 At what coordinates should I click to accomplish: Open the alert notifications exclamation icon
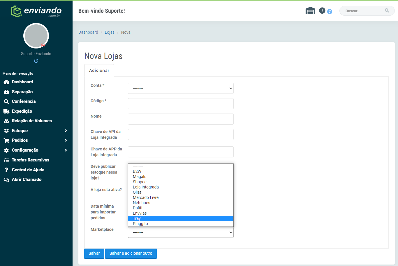click(x=322, y=10)
